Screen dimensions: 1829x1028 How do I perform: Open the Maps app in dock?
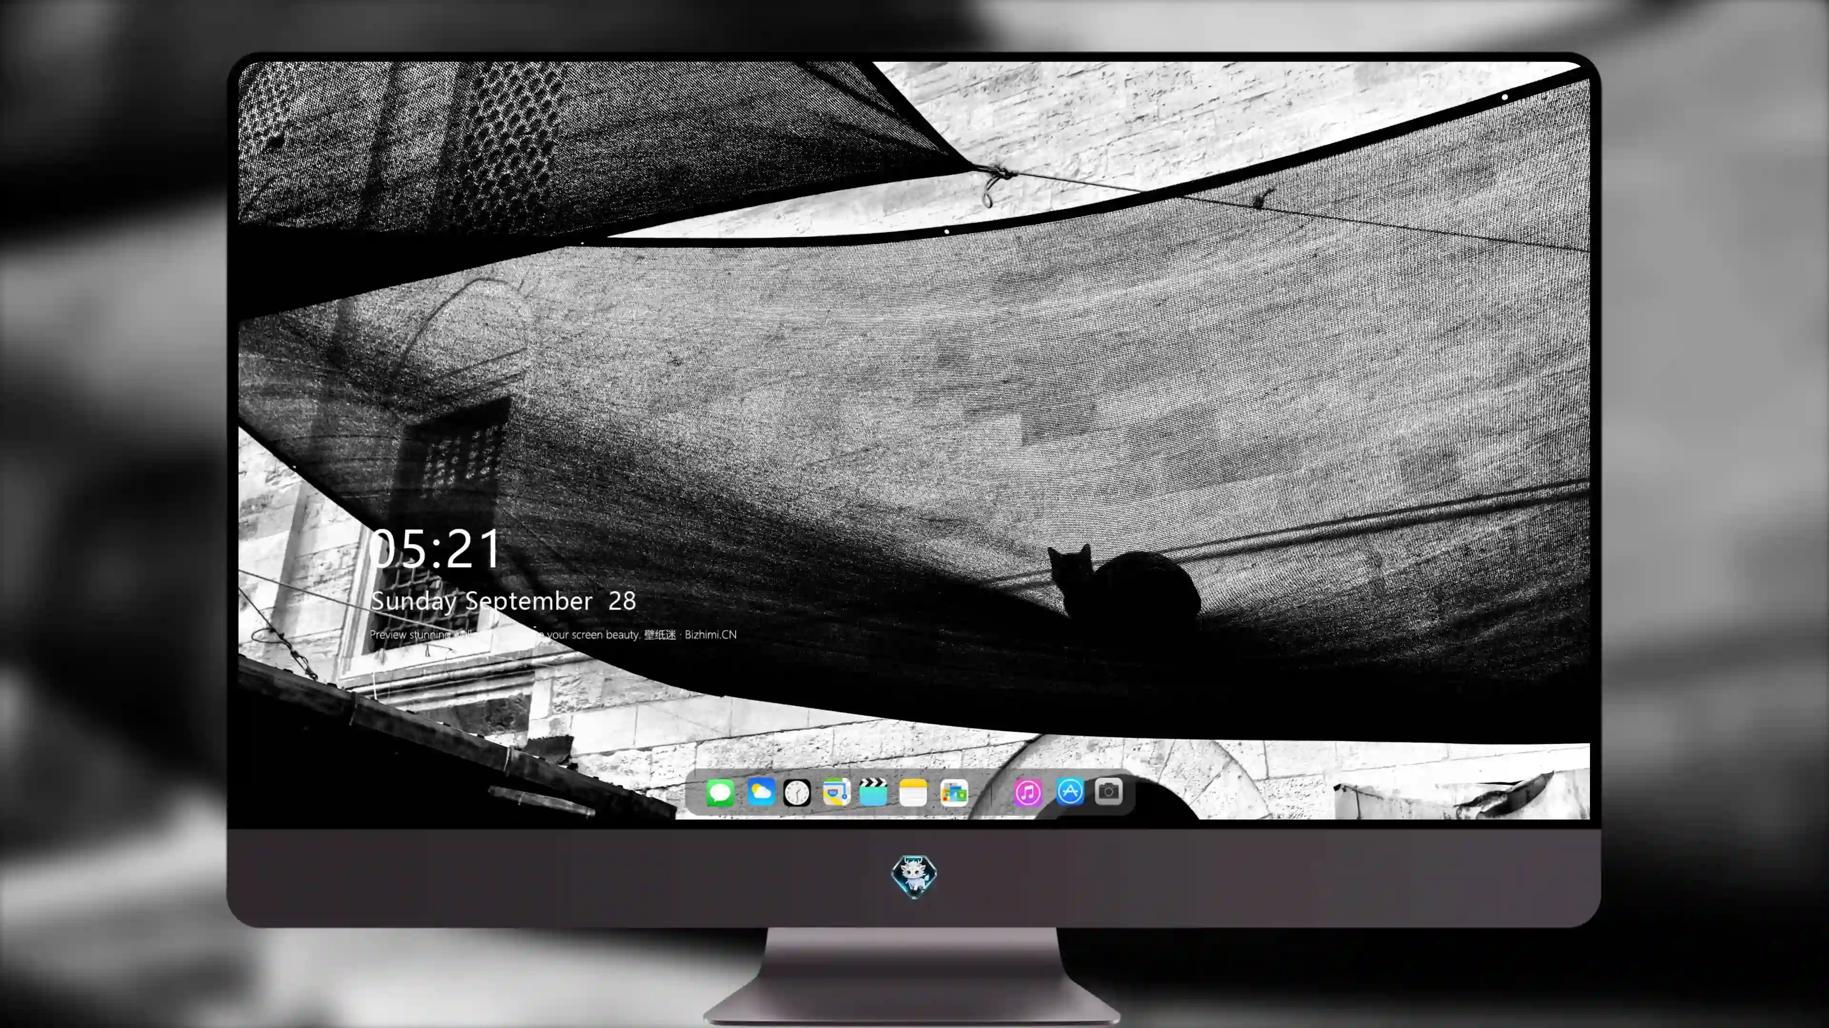pyautogui.click(x=836, y=792)
